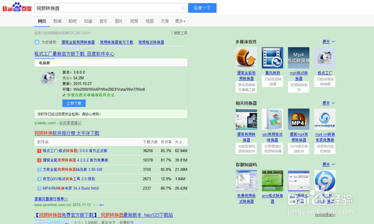The image size is (374, 224).
Task: Open ranked item 奇艺QSV格式转换工具 2.0 绿色
Action: pyautogui.click(x=69, y=179)
